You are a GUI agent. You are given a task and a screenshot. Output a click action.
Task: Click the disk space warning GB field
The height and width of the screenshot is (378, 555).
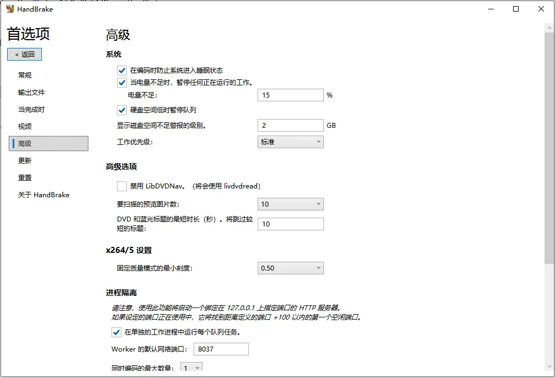click(x=291, y=125)
